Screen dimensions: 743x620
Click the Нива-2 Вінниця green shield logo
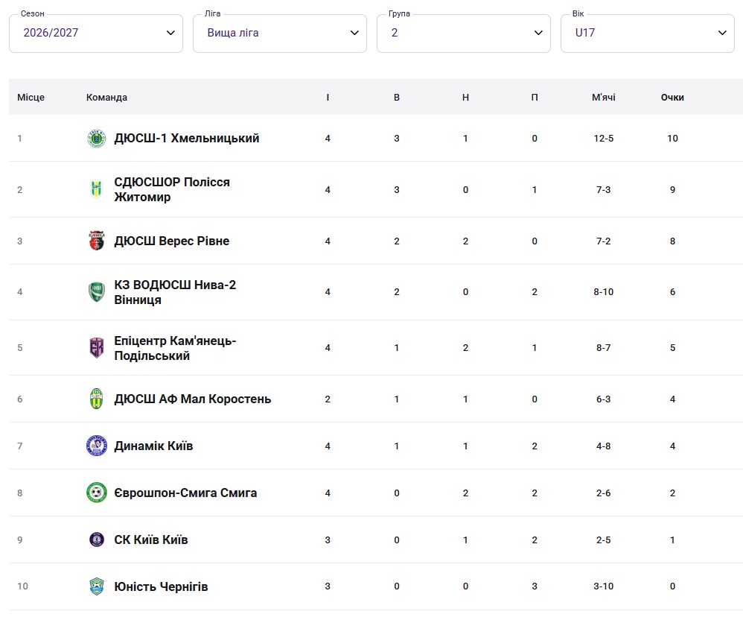[97, 291]
